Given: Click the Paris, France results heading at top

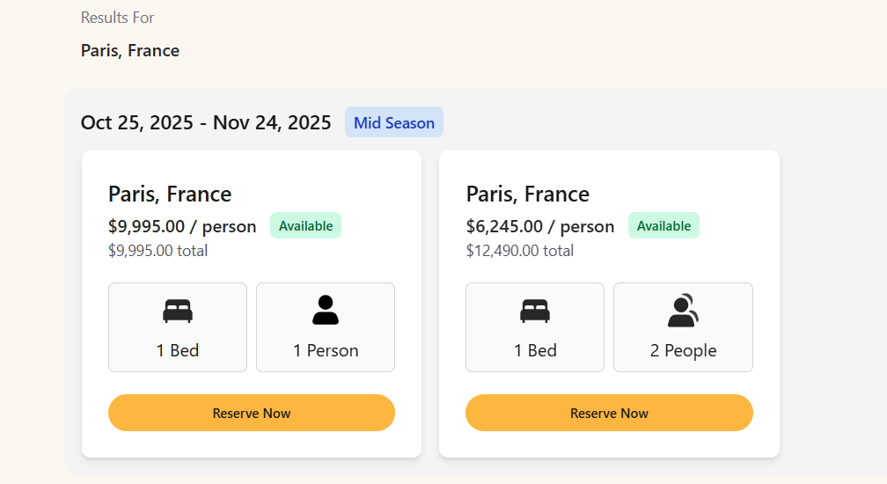Looking at the screenshot, I should click(x=130, y=50).
